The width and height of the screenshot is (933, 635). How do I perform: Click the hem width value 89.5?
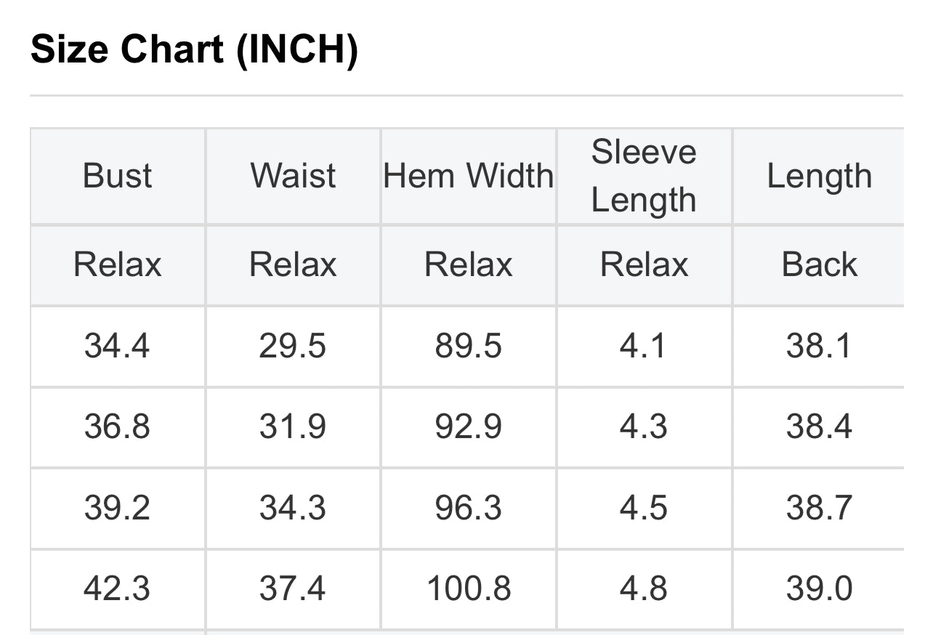click(469, 346)
